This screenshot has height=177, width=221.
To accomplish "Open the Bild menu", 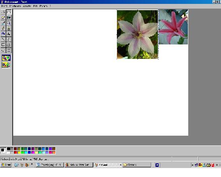I will [x=35, y=6].
